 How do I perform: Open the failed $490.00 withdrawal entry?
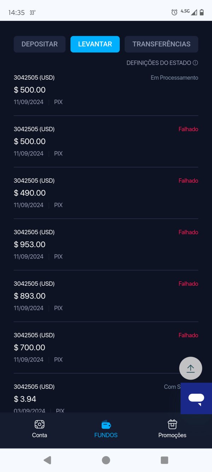pos(106,193)
